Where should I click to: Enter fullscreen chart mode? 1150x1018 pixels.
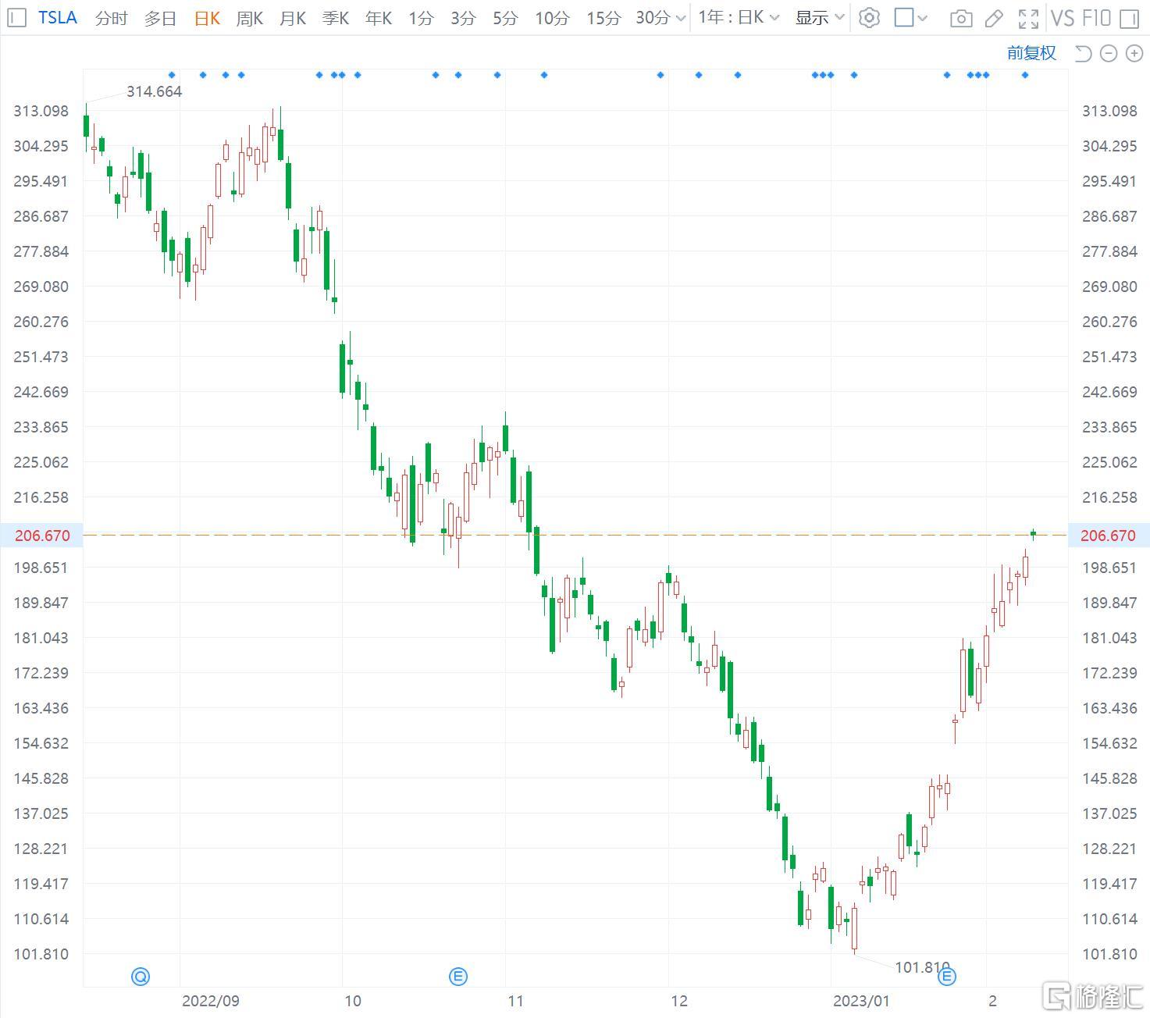pyautogui.click(x=1029, y=18)
